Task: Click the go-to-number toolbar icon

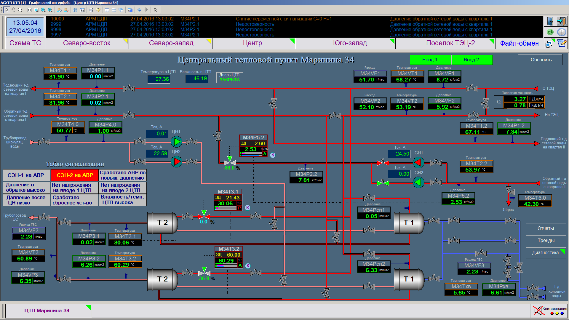Action: (82, 10)
